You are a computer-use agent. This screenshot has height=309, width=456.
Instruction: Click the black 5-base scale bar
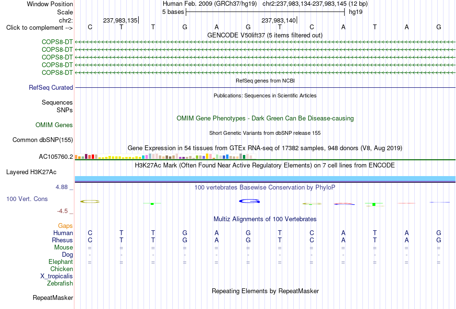(x=265, y=12)
